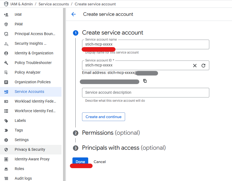Click the PAM shield icon
This screenshot has height=181, width=232.
(6, 24)
